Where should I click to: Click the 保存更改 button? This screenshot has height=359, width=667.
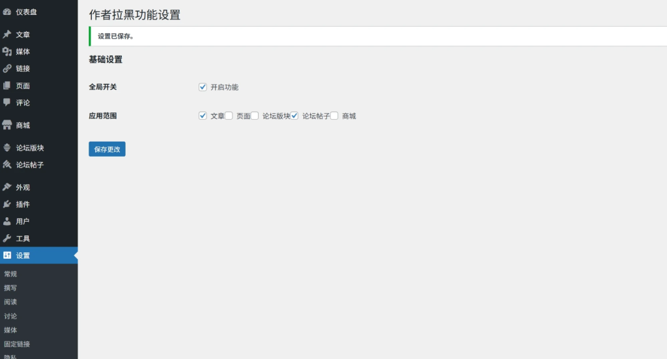107,149
